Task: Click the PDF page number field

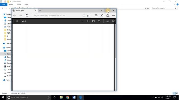Action: (17, 21)
